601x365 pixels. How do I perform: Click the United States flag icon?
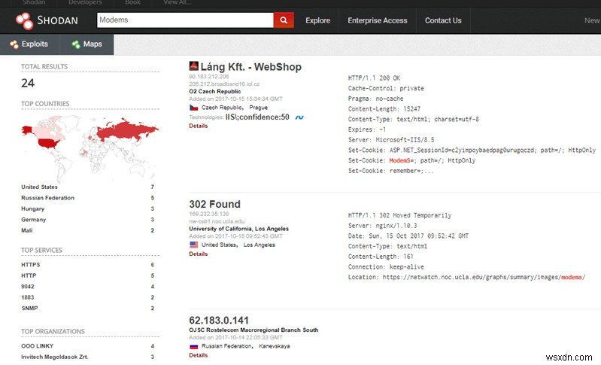pos(194,245)
